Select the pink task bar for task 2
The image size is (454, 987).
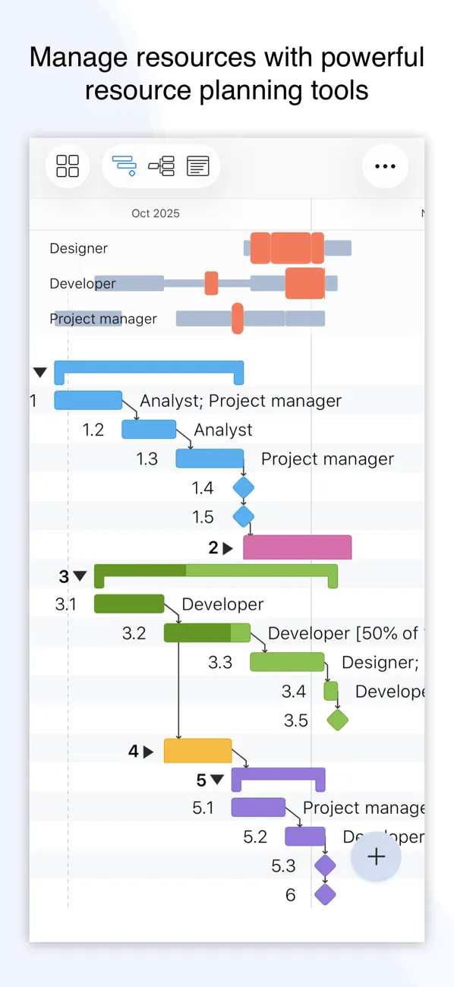pyautogui.click(x=297, y=546)
